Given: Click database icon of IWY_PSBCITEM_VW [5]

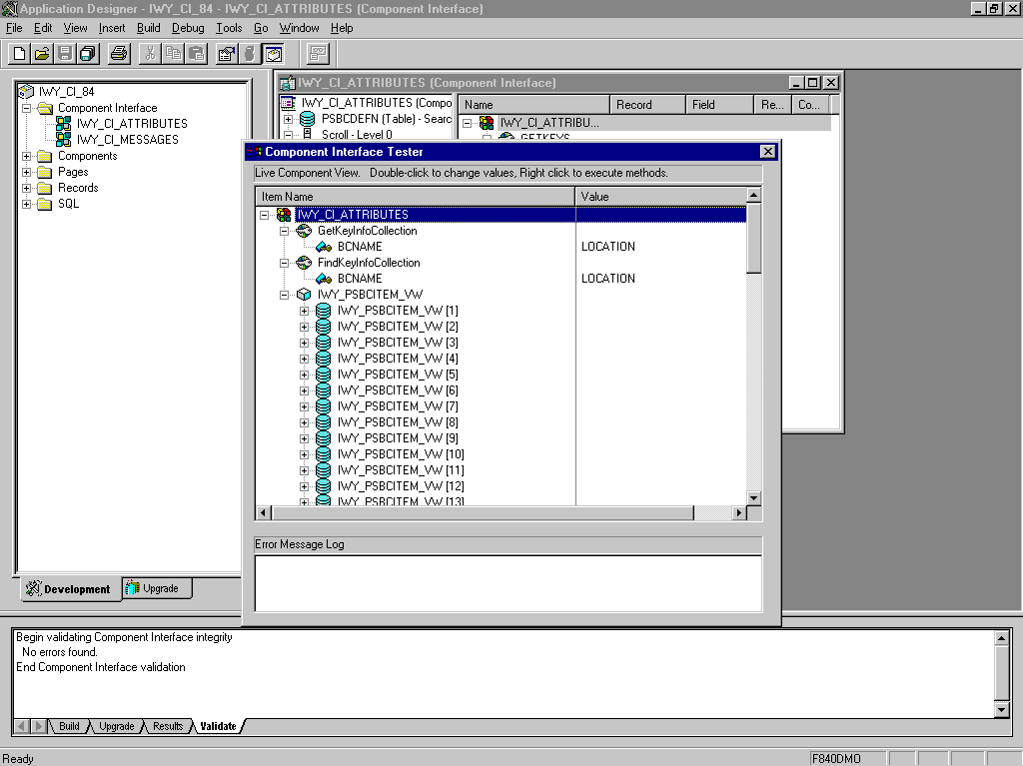Looking at the screenshot, I should (323, 375).
